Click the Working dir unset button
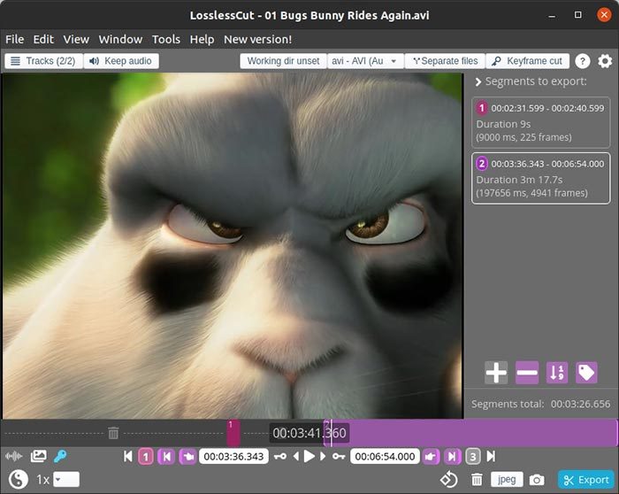Screen dimensions: 619x494 tap(282, 61)
